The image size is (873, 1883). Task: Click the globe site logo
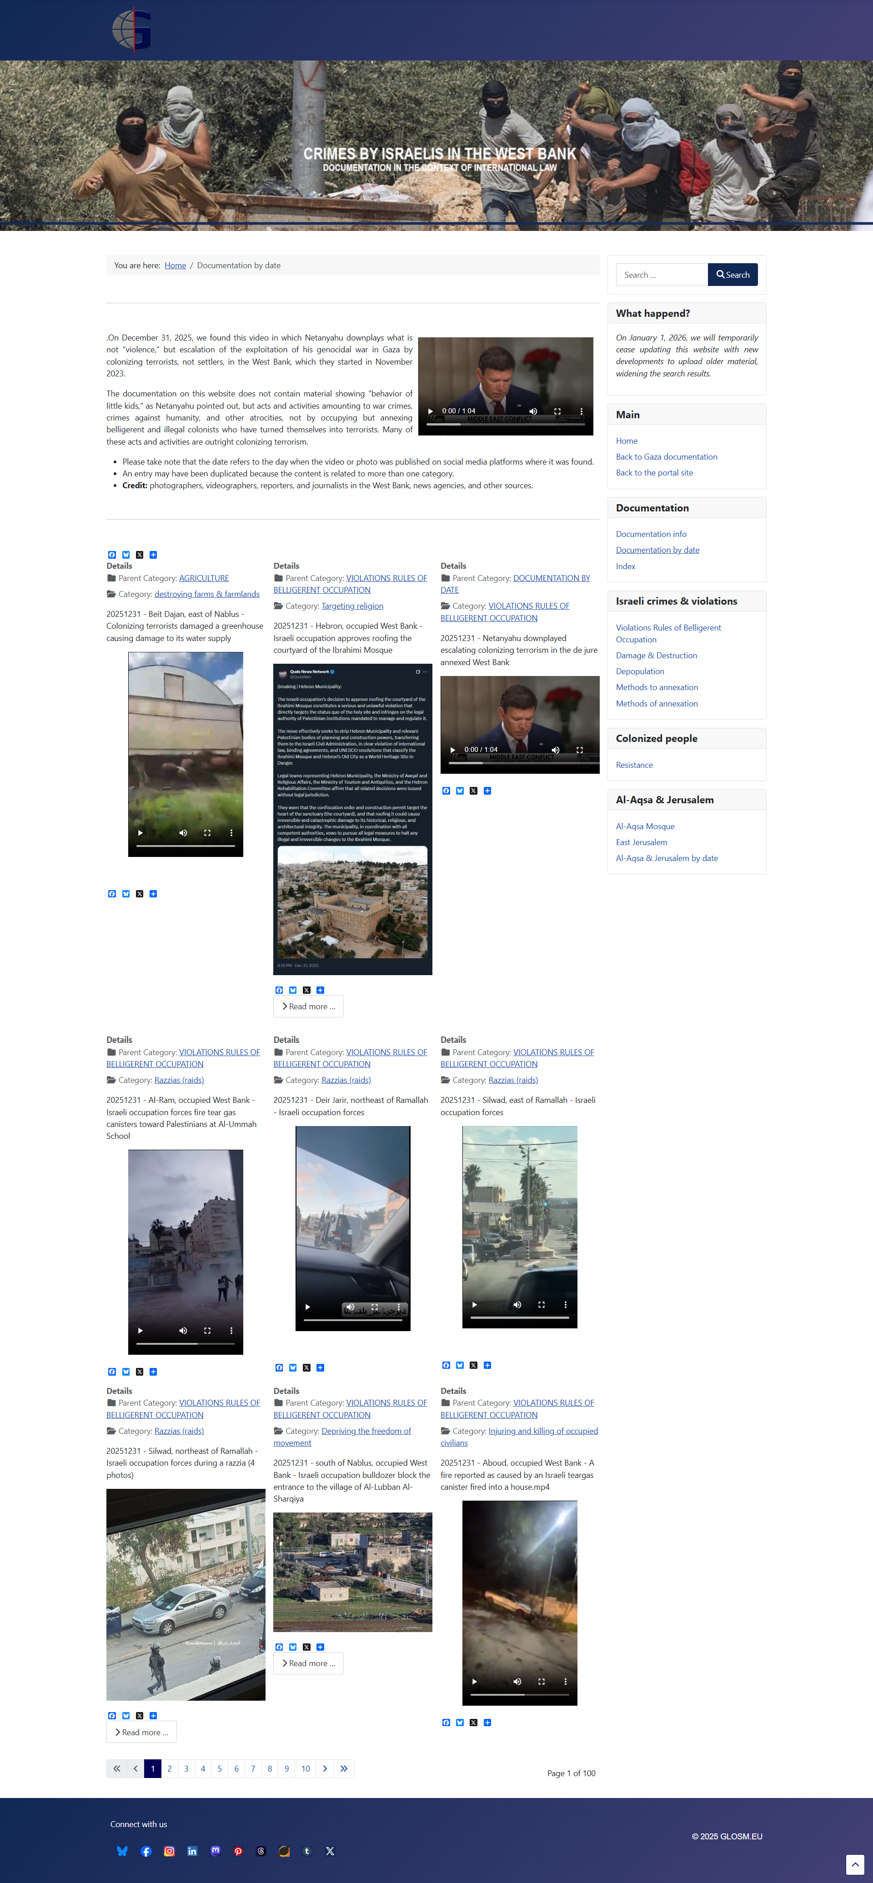pos(131,29)
